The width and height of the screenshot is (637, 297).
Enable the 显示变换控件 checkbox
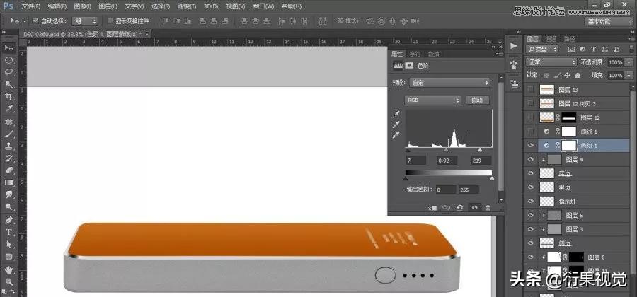[109, 21]
